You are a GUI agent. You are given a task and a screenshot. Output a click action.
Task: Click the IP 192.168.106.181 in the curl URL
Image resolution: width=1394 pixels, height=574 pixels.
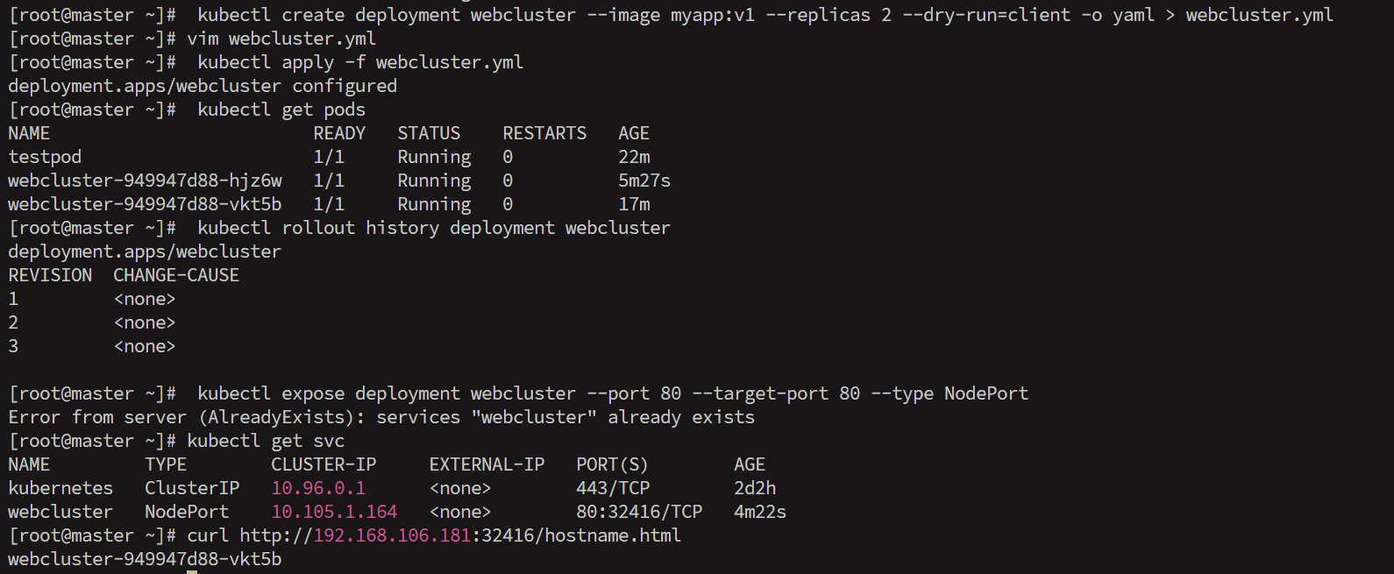[x=392, y=535]
